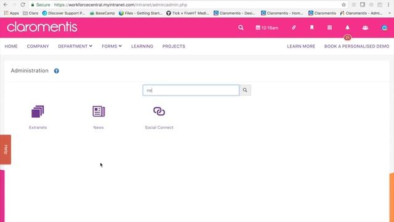Open the people icon in header
Viewport: 394px width, 222px height.
(x=365, y=28)
